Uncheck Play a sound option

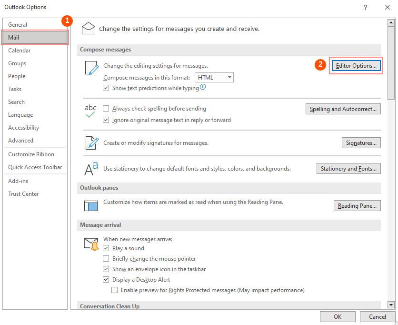pyautogui.click(x=106, y=248)
